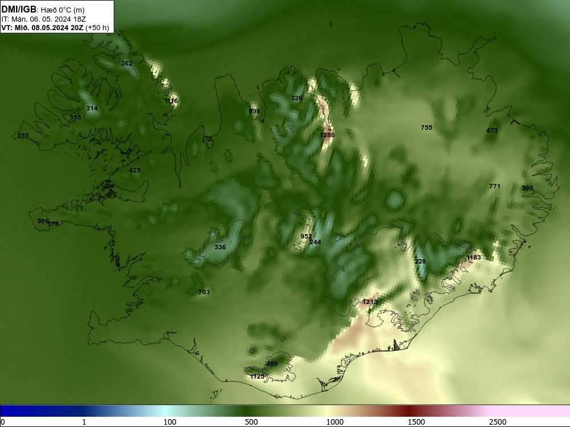This screenshot has height=427, width=570.
Task: Click the 1213 height value
Action: tap(370, 302)
